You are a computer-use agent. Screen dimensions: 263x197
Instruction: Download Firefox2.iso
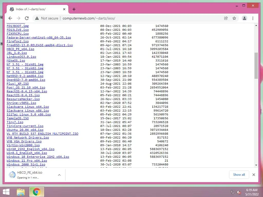pos(18,41)
